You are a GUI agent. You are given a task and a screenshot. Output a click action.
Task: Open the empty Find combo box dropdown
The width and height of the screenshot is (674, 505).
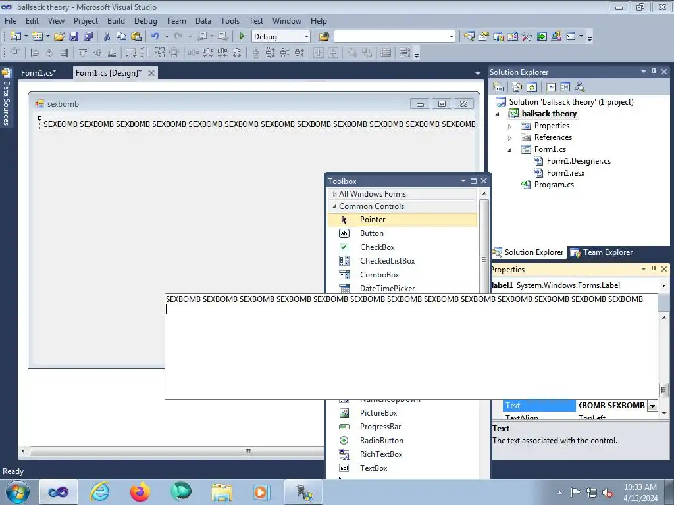click(x=451, y=37)
